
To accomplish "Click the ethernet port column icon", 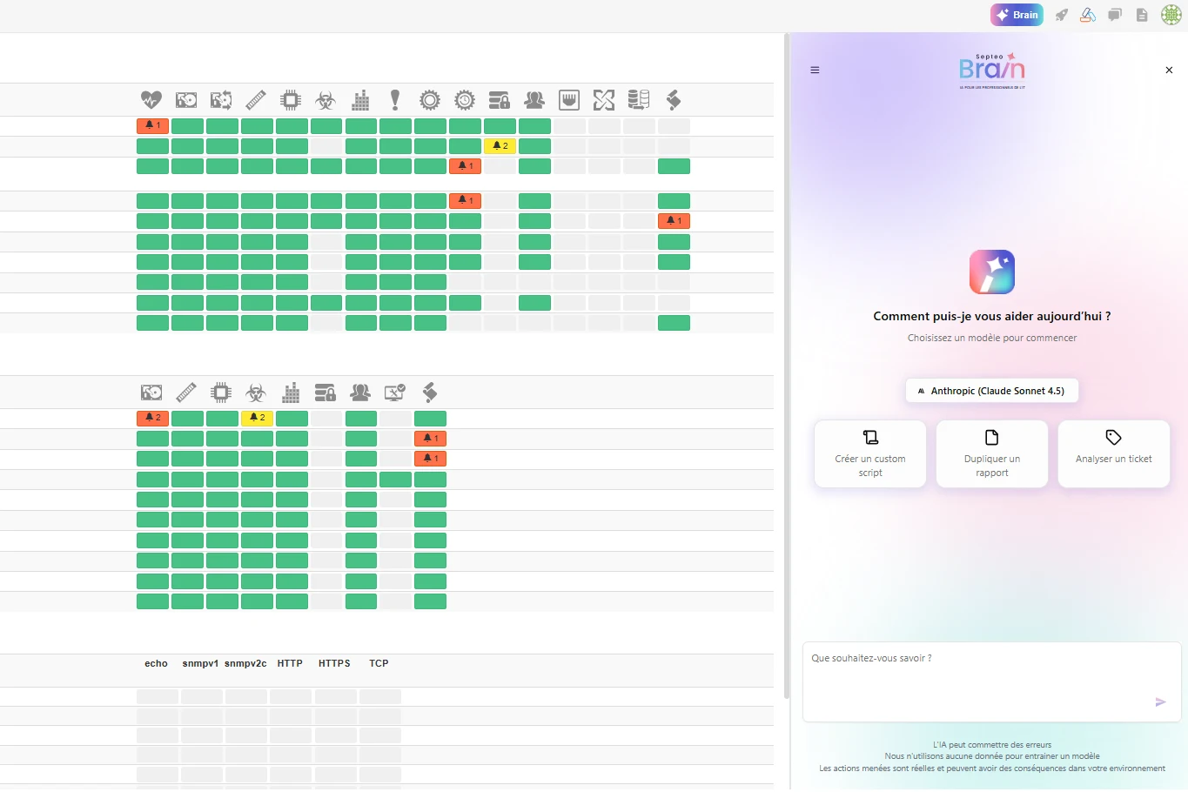I will [x=569, y=100].
